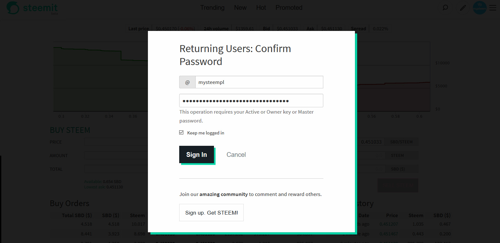
Task: Open the user avatar profile icon
Action: (x=480, y=8)
